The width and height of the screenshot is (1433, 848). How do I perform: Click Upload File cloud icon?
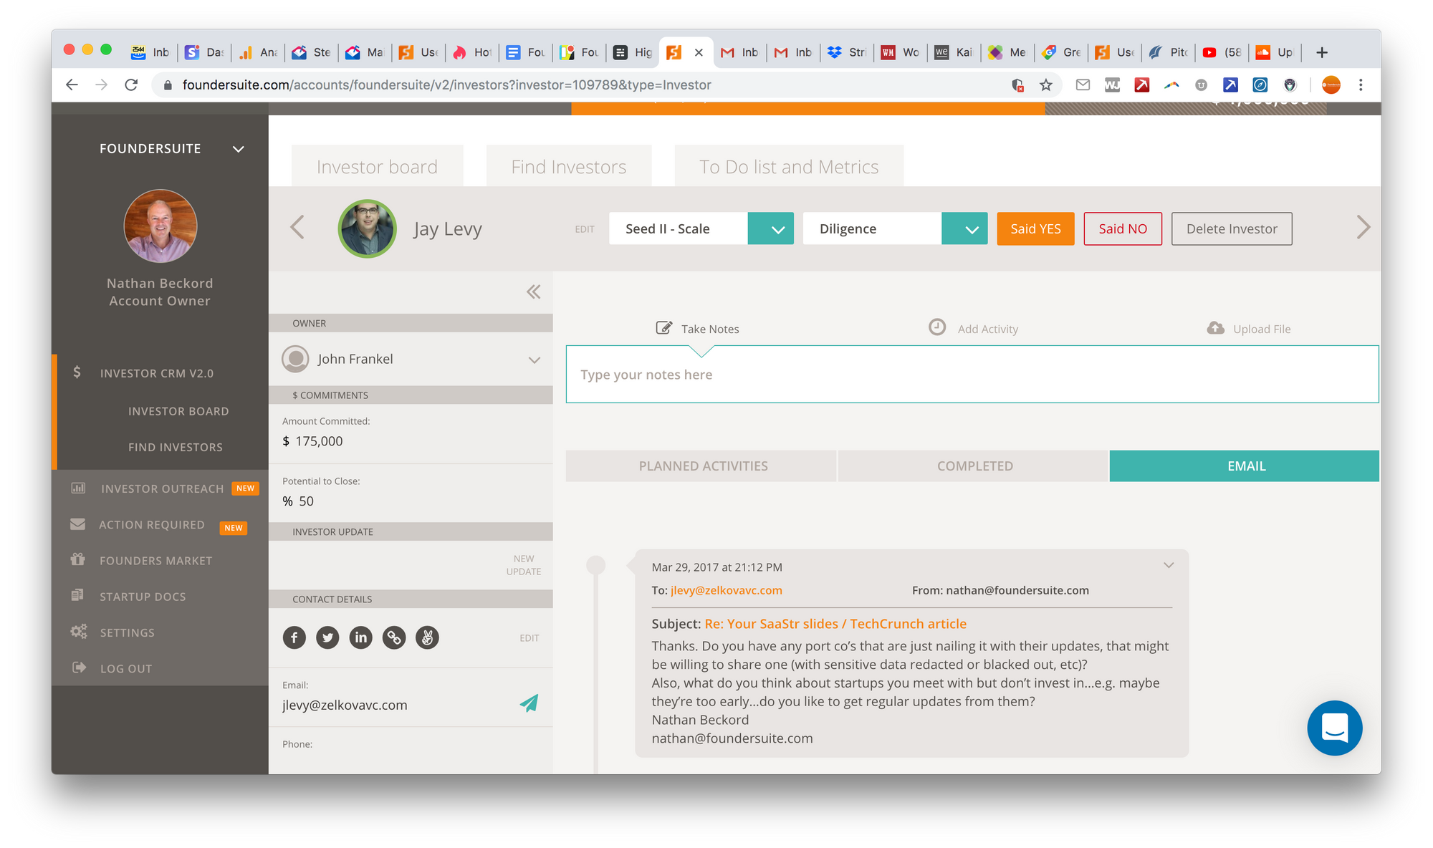(1216, 328)
